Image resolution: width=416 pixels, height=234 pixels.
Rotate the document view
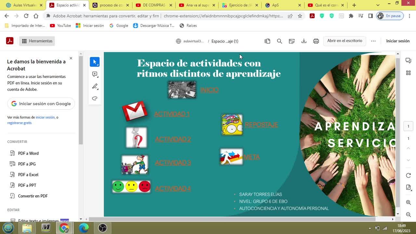[409, 175]
